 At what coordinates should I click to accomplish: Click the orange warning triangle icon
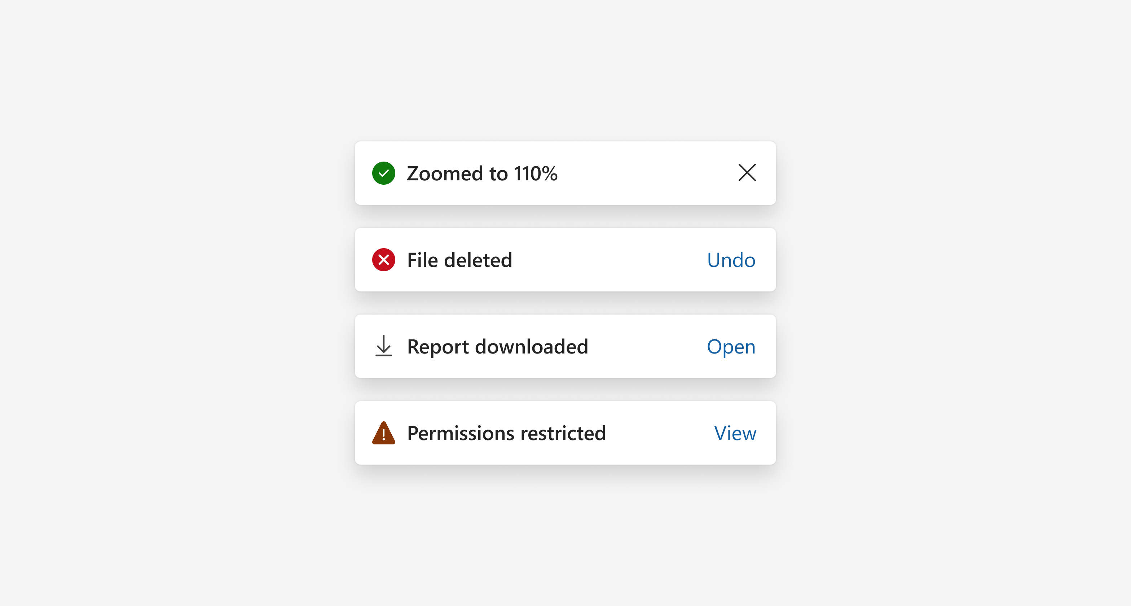(383, 433)
